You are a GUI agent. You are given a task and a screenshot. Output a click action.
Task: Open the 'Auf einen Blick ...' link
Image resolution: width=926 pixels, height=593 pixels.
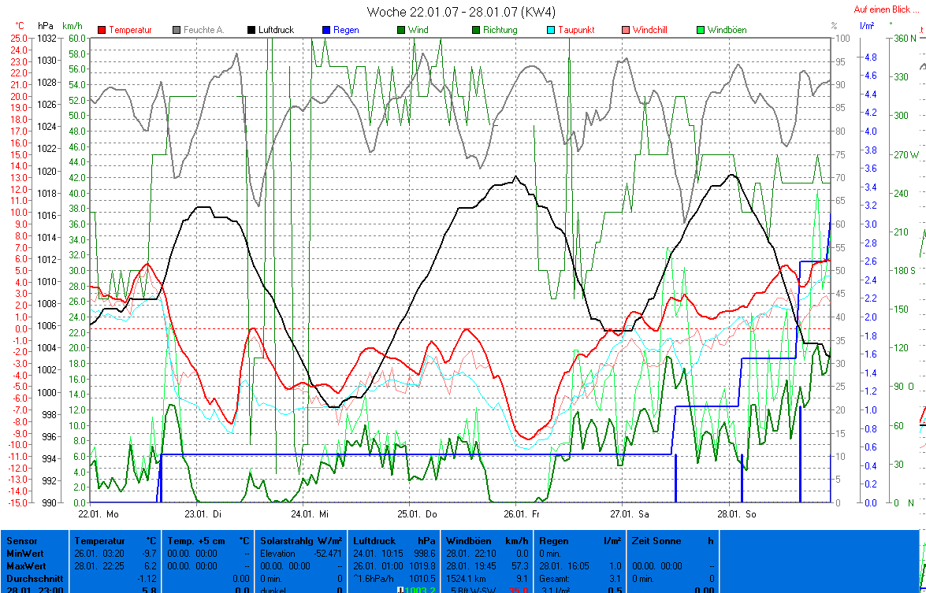[887, 10]
